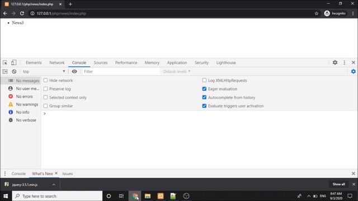Go forward in browser history

point(13,13)
